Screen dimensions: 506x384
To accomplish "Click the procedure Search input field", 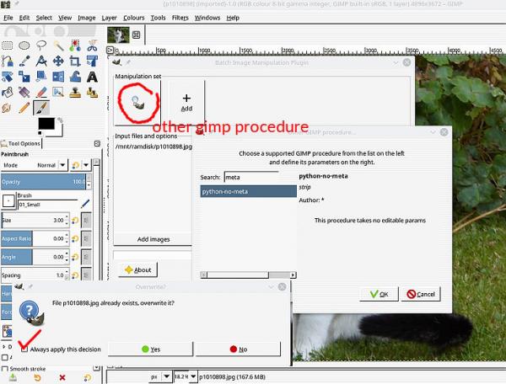I will coord(251,177).
